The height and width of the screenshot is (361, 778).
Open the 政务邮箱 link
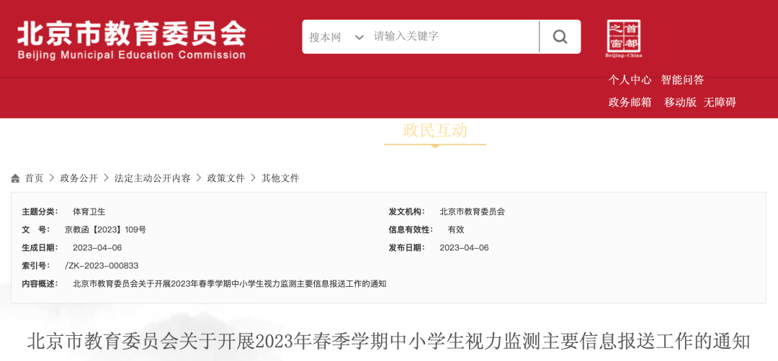630,103
